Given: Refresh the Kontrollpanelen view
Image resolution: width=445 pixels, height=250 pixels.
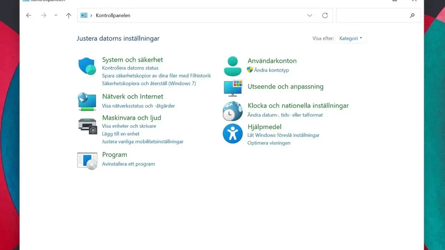Looking at the screenshot, I should [x=325, y=15].
